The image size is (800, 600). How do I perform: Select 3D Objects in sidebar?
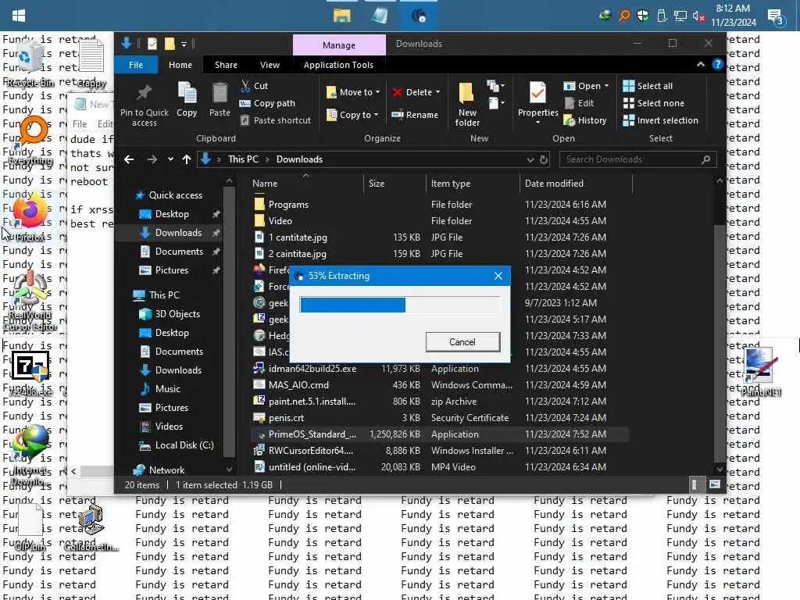click(177, 314)
